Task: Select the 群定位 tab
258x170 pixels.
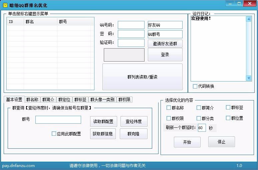Action: click(64, 99)
